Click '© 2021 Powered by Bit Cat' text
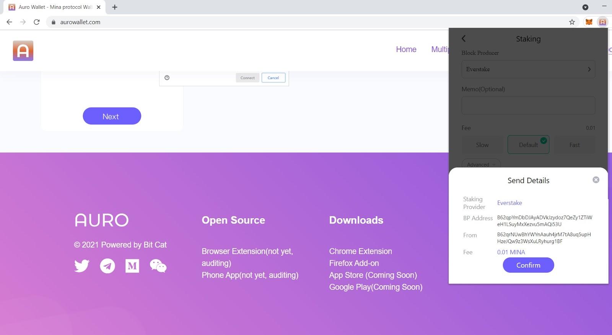Viewport: 612px width, 335px height. [x=120, y=245]
